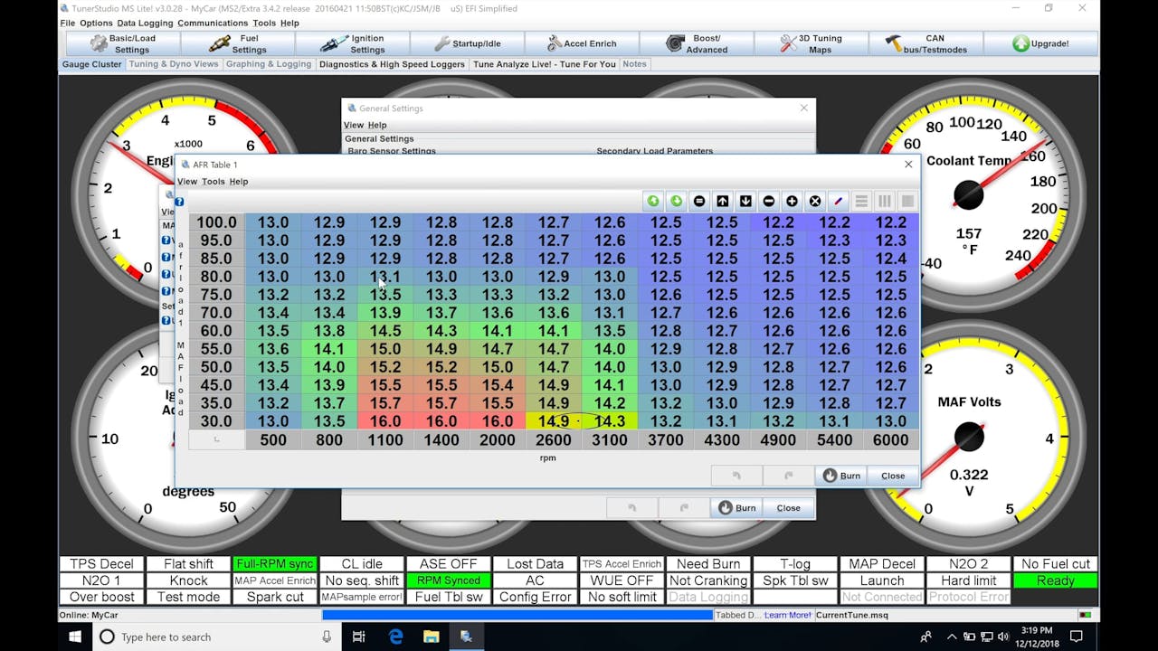Click the equals set-value icon

699,201
